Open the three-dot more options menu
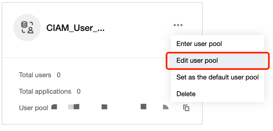The image size is (273, 131). click(178, 25)
